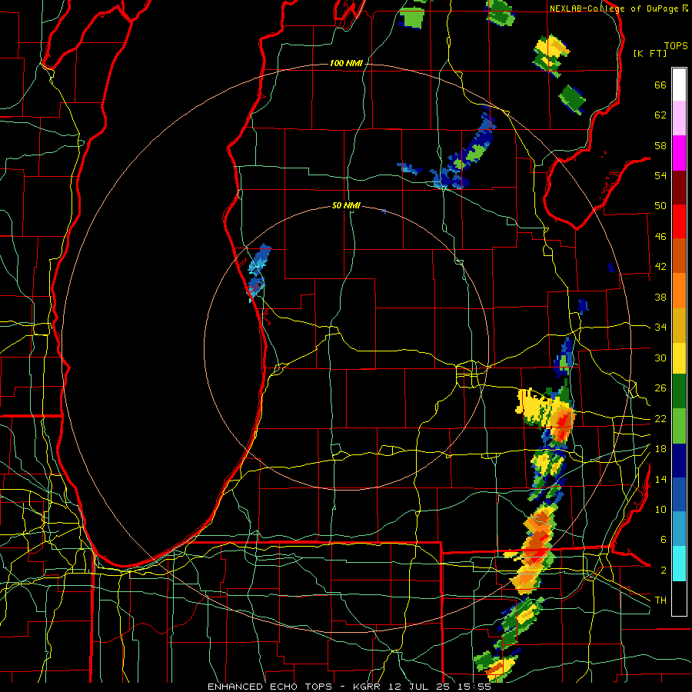Click the dark green legend swatch
The image size is (692, 692).
[x=679, y=391]
